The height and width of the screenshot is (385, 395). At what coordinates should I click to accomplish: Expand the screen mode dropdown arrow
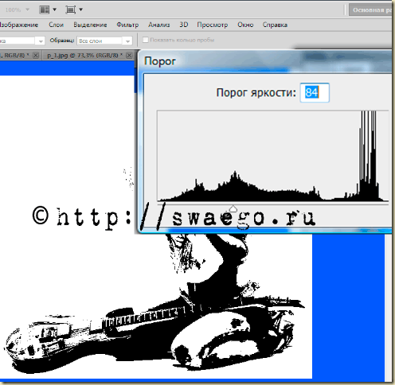click(80, 10)
